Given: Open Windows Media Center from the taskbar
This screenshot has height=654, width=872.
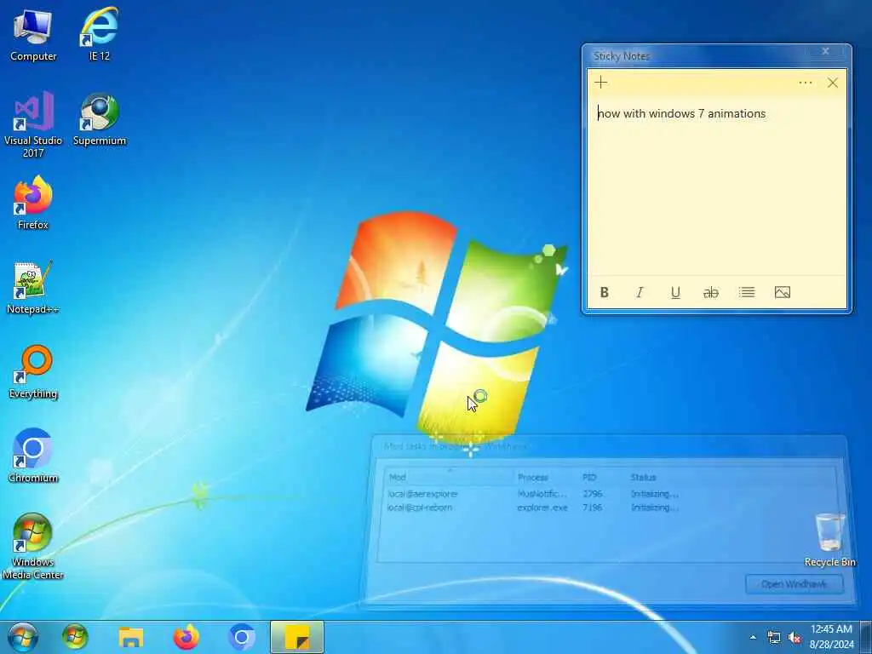Looking at the screenshot, I should click(75, 637).
